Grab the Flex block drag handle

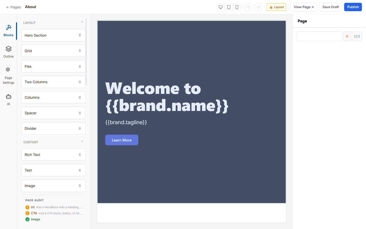point(80,66)
